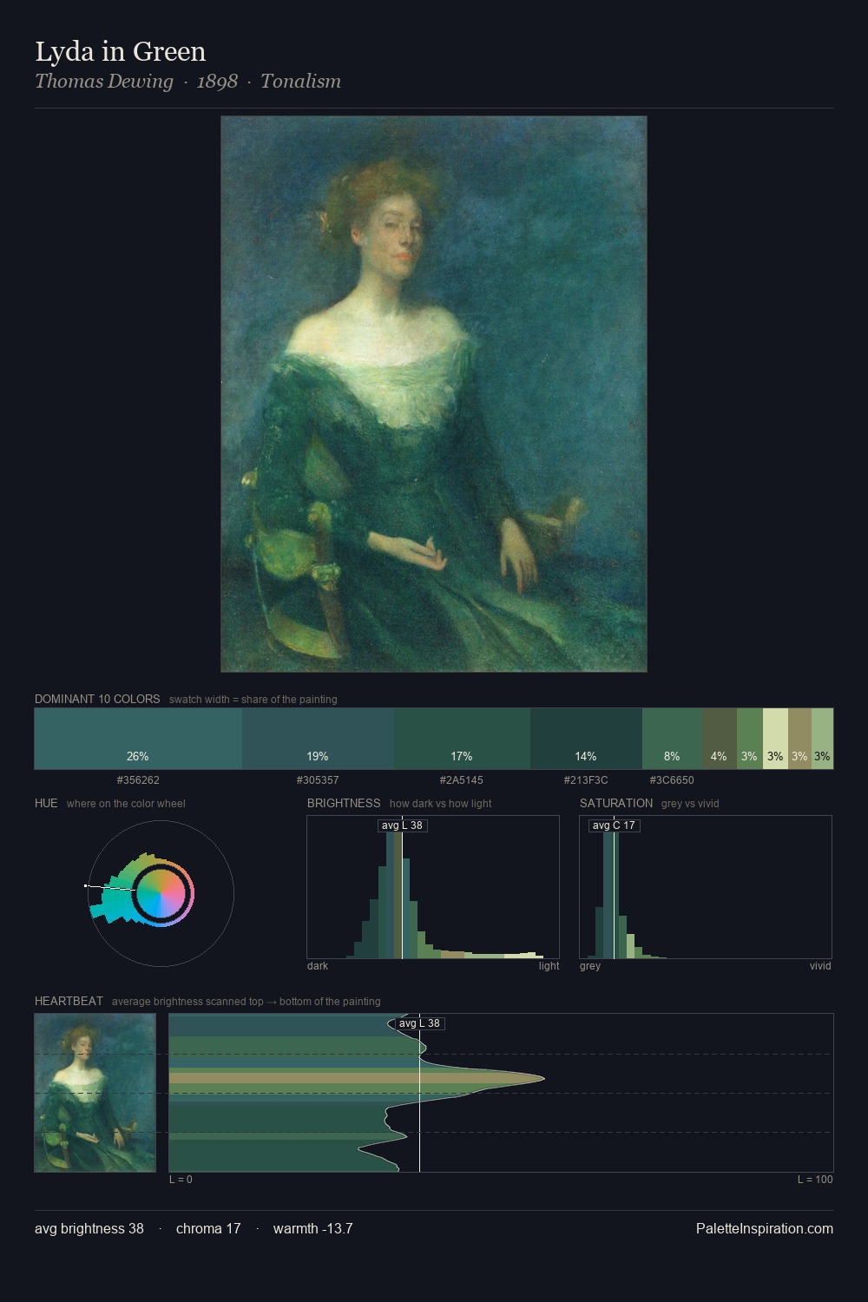Screen dimensions: 868x1302
Task: Click hex code #213F3C
Action: point(586,780)
